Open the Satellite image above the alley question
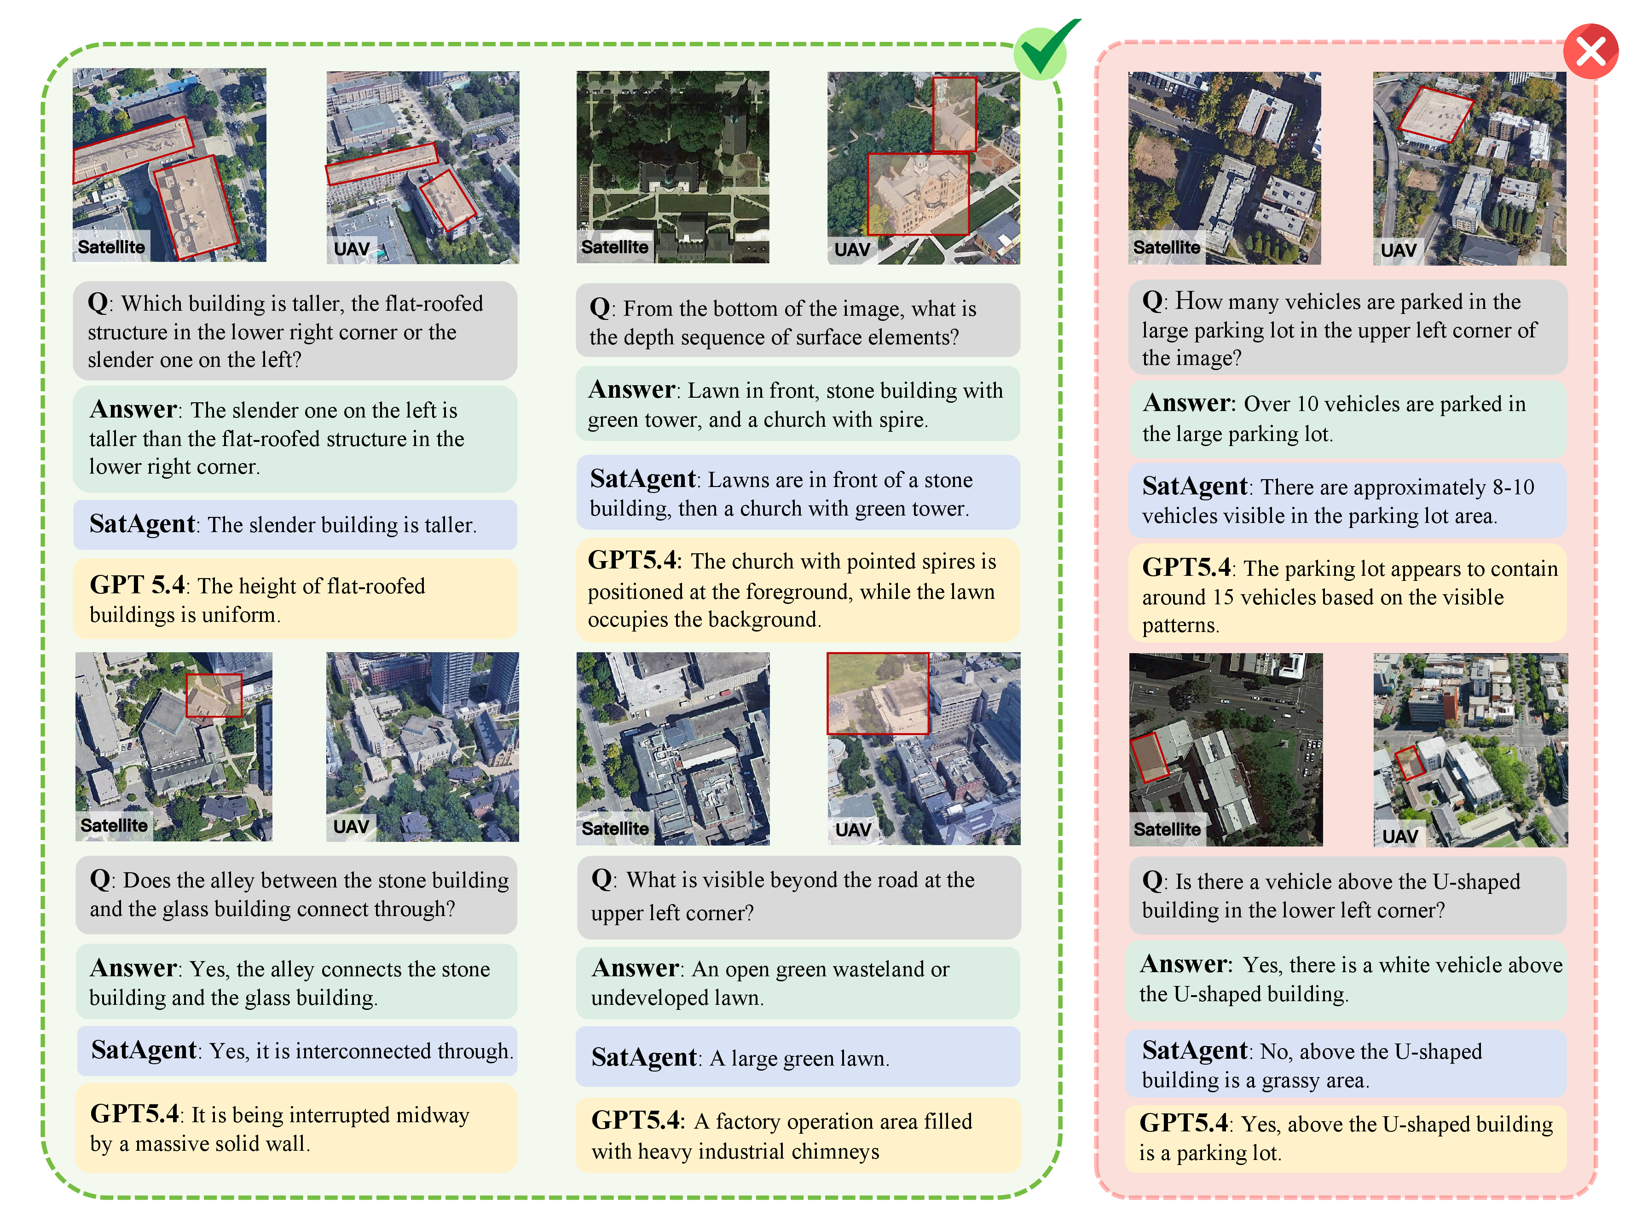The width and height of the screenshot is (1642, 1223). [x=174, y=746]
